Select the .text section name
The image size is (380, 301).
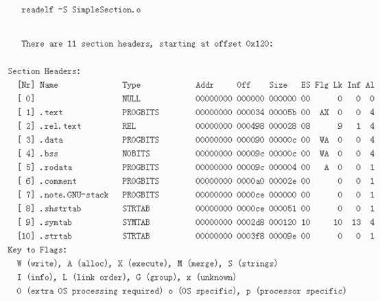51,112
